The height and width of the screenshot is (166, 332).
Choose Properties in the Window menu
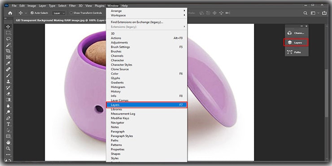(x=147, y=149)
